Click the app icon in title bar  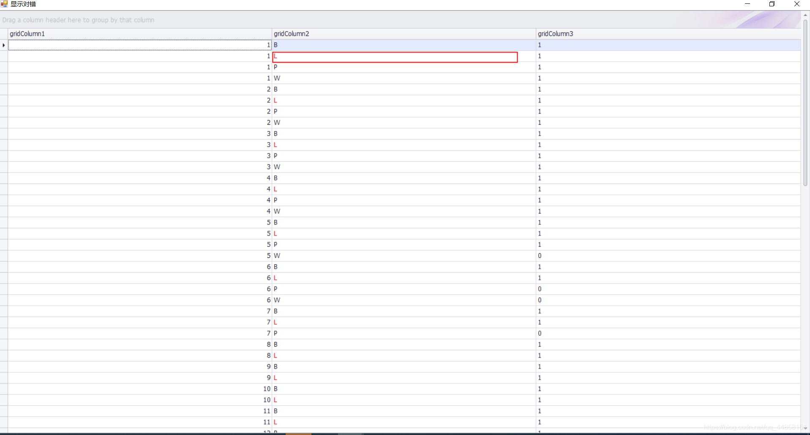(4, 4)
